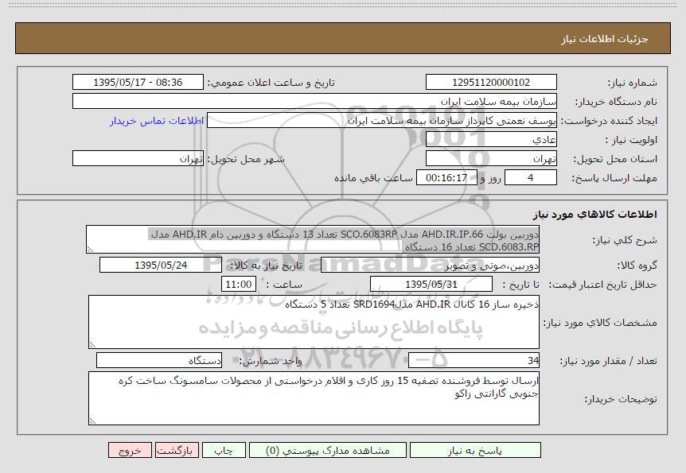Click the goods group field دوربین،صوتی و تصویر
Image resolution: width=686 pixels, height=473 pixels.
tap(430, 265)
